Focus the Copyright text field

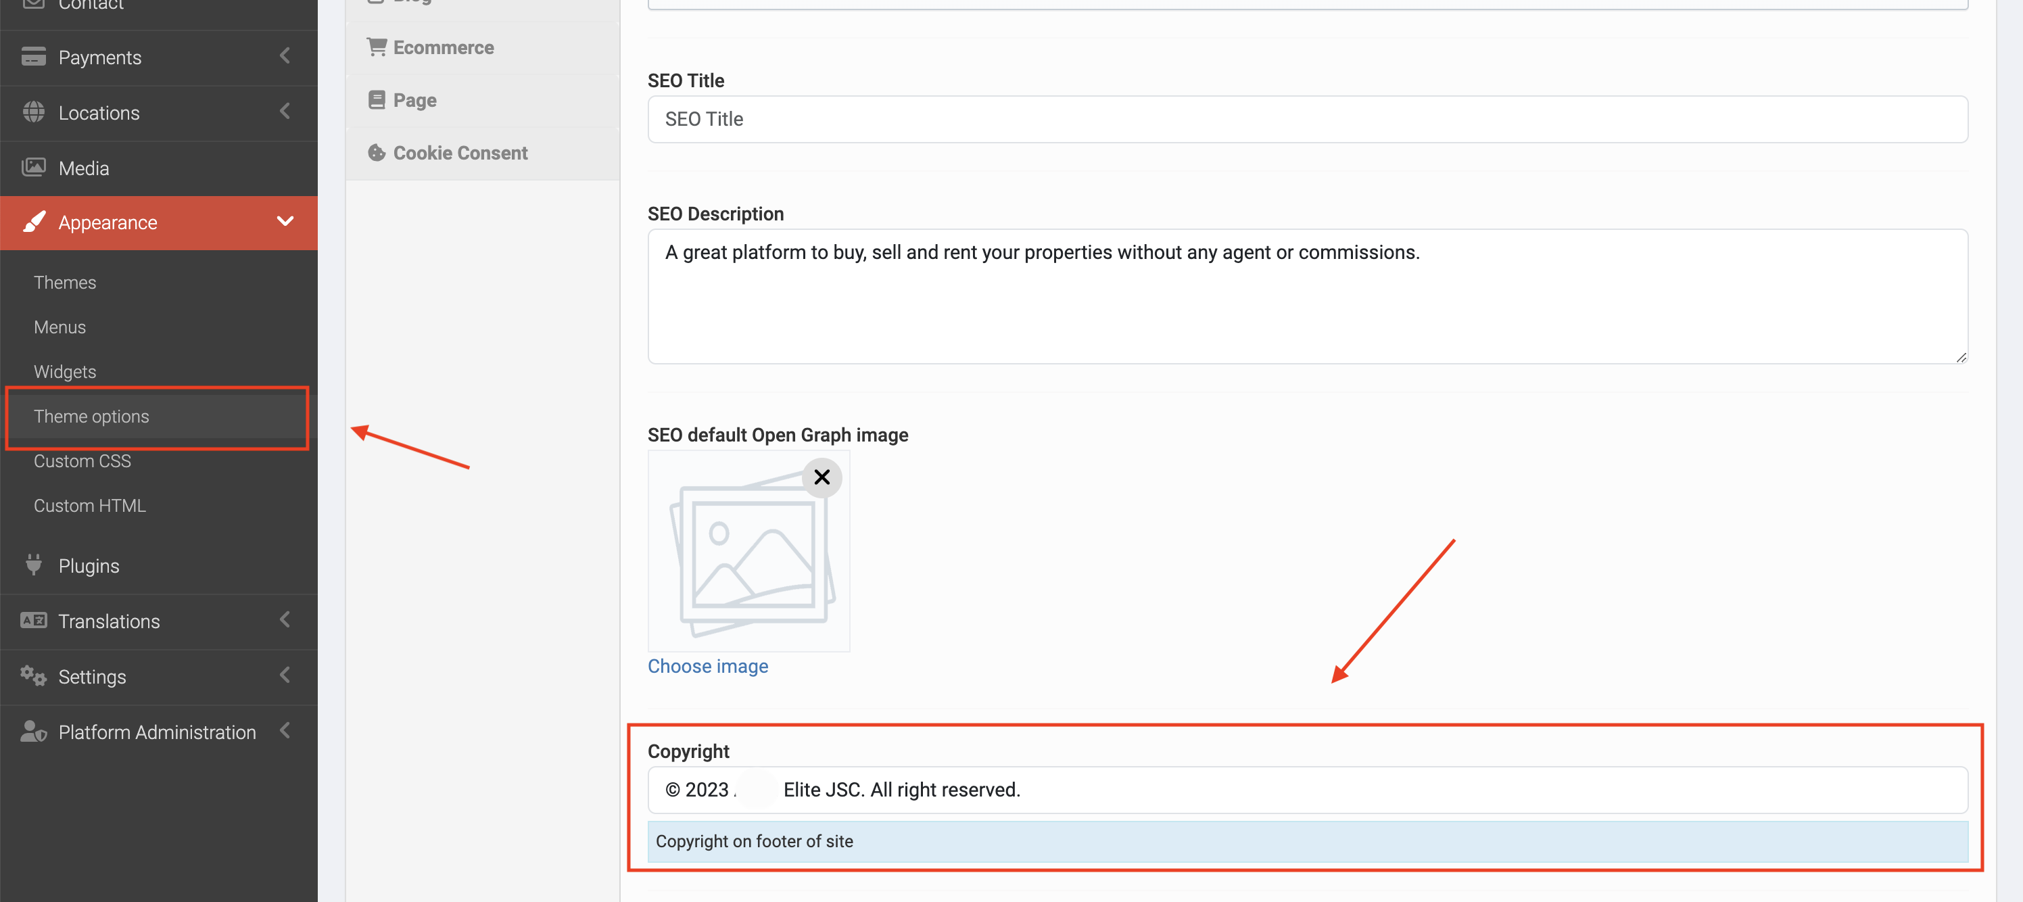[x=1308, y=790]
